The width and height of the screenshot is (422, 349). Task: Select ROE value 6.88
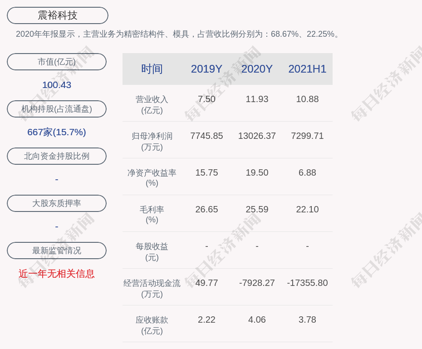[307, 172]
